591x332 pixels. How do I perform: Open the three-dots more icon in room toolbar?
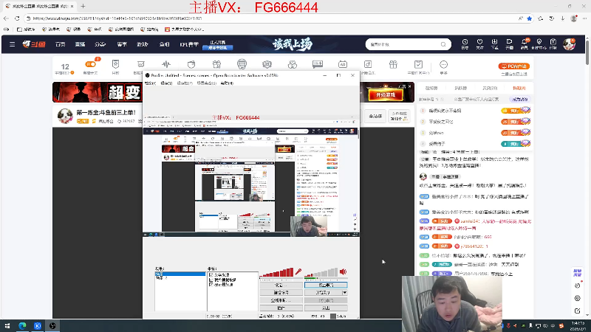pyautogui.click(x=444, y=65)
